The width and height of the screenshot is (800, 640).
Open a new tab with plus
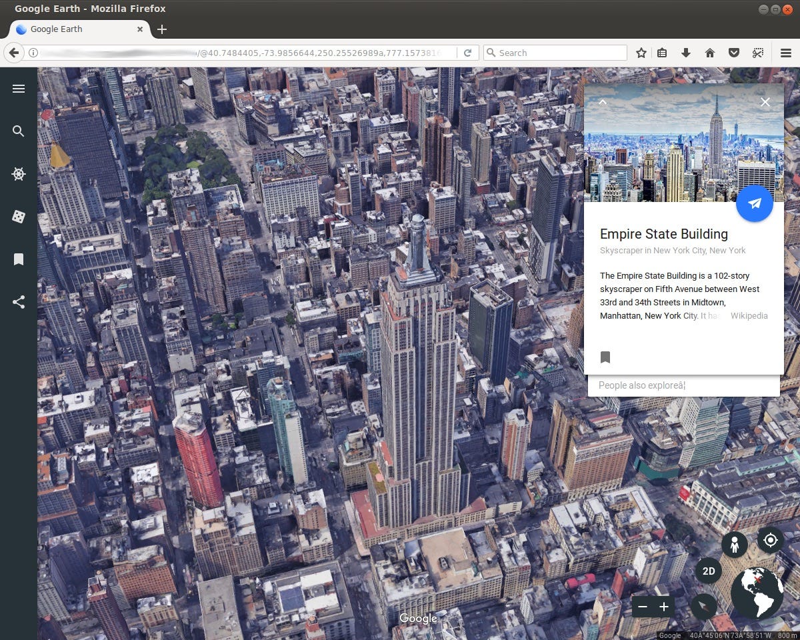[162, 29]
